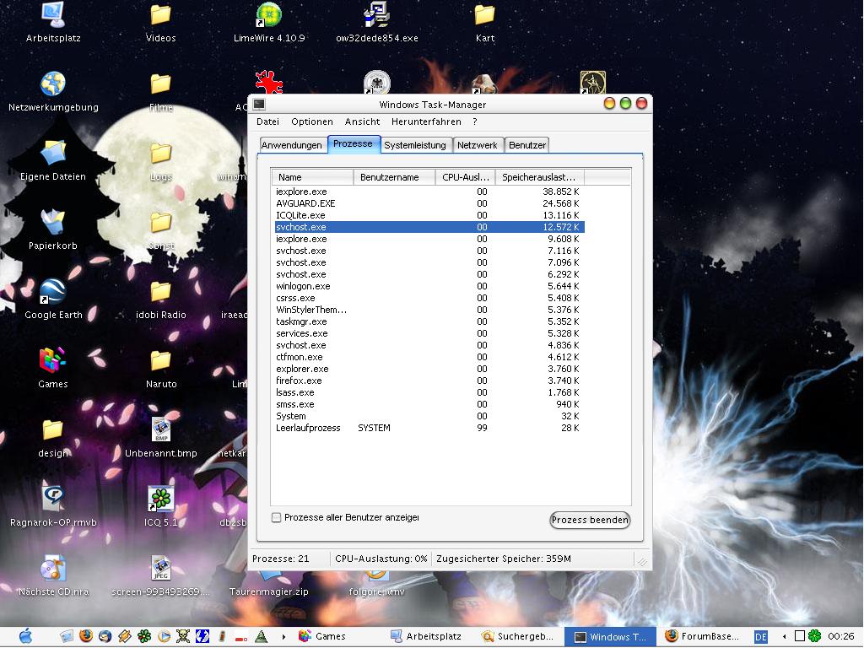Open the Apple-logo start button
Image resolution: width=864 pixels, height=648 pixels.
pyautogui.click(x=25, y=636)
